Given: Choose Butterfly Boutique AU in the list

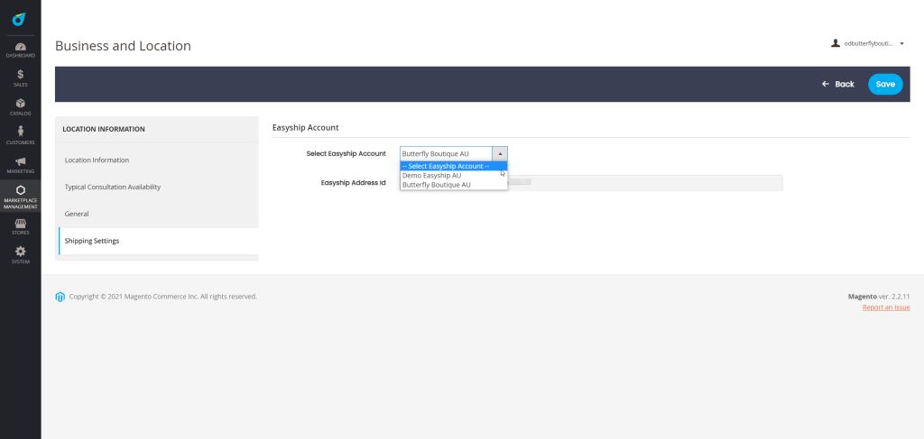Looking at the screenshot, I should click(453, 185).
